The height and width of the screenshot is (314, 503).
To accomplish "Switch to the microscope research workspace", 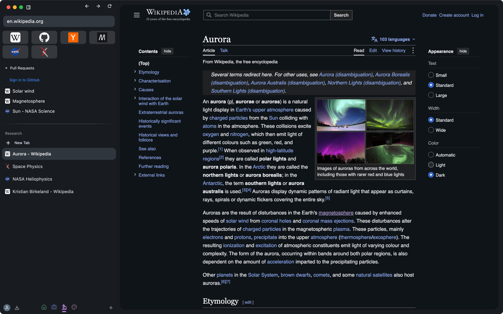I will (64, 307).
